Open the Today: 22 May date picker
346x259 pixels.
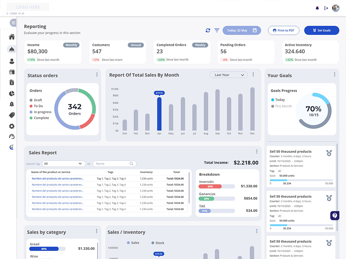241,30
